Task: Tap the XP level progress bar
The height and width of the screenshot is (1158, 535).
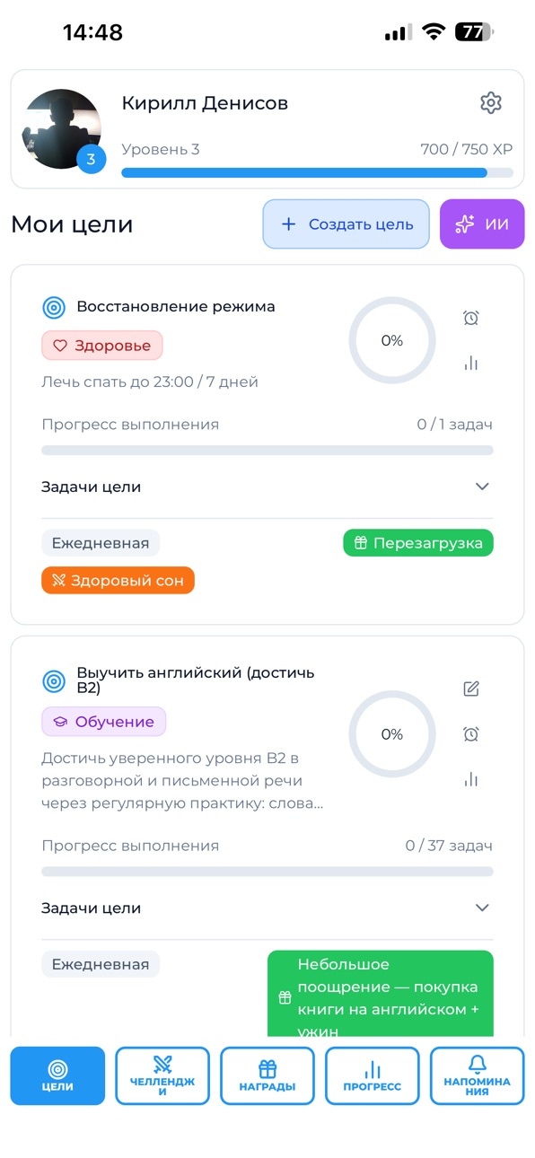Action: point(317,172)
